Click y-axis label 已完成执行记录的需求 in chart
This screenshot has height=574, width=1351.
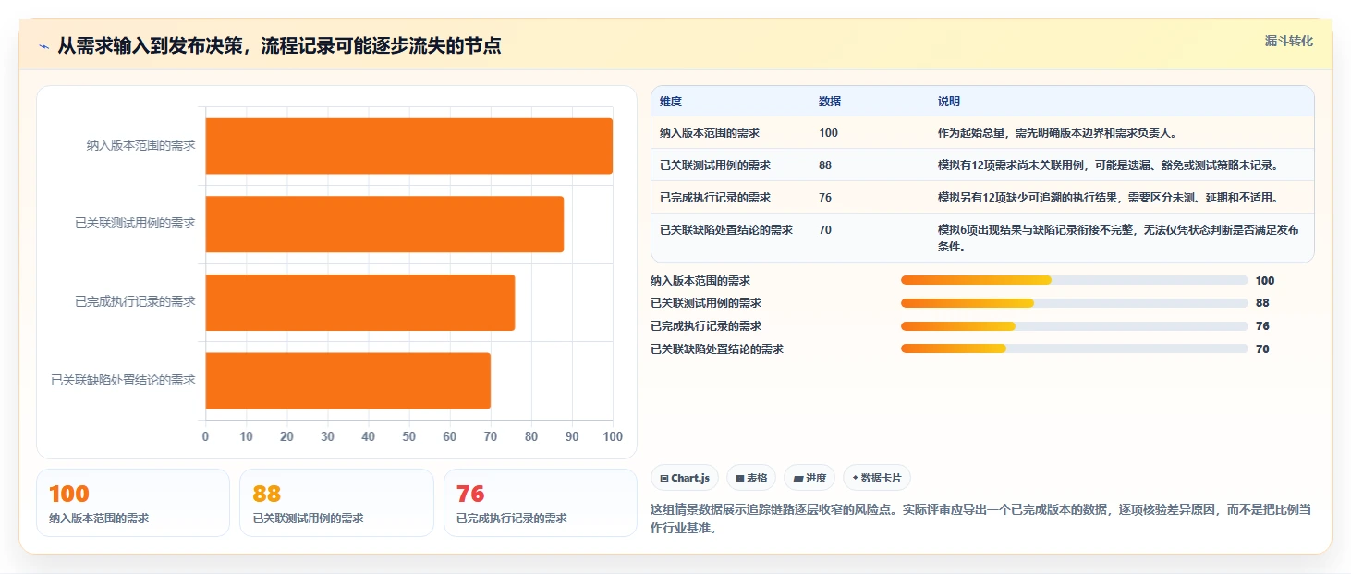135,301
